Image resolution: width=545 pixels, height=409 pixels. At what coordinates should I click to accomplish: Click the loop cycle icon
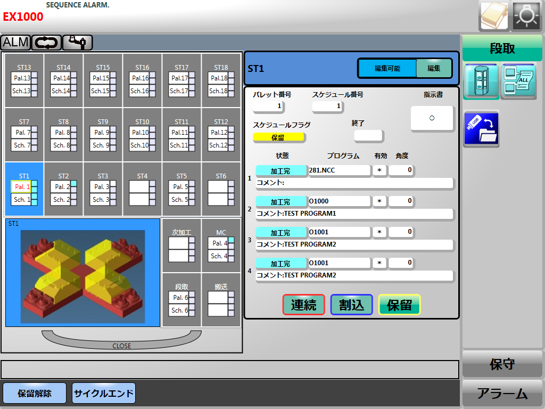[46, 42]
